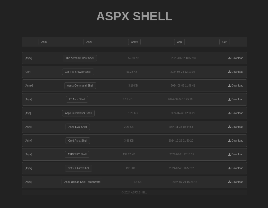Screen dimensions: 268x208
Task: Toggle the Ashx file type filter
Action: pyautogui.click(x=89, y=42)
